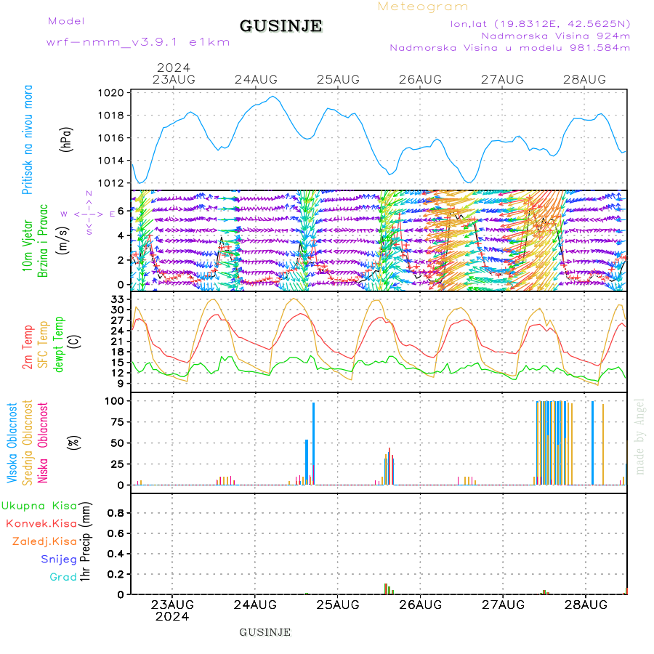Click the Grad legend entry
This screenshot has width=654, height=654.
(x=63, y=577)
